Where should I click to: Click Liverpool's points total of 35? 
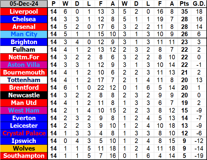click(x=184, y=12)
